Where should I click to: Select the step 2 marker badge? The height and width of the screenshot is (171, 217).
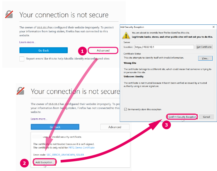coord(24,163)
